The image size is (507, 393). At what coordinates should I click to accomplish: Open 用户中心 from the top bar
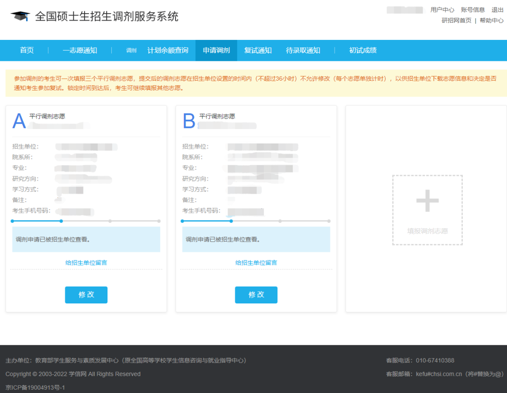[x=442, y=9]
